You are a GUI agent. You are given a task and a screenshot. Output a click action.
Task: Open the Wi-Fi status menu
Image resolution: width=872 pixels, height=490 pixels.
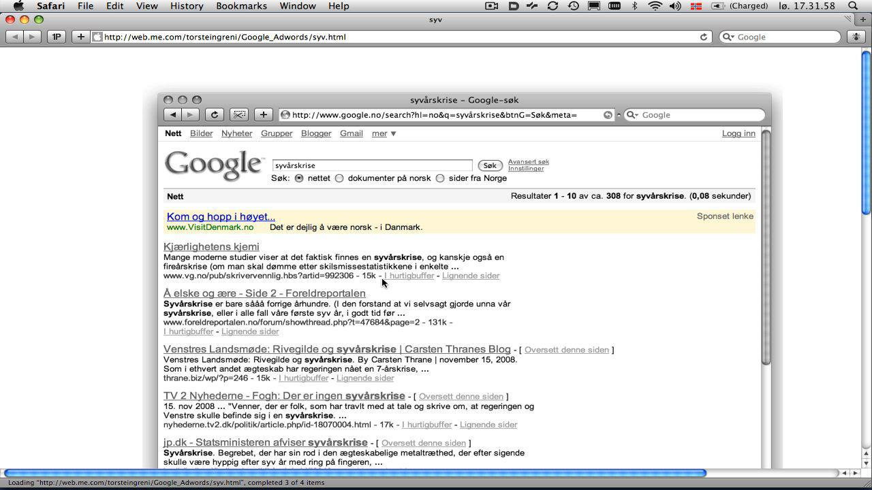pos(655,6)
